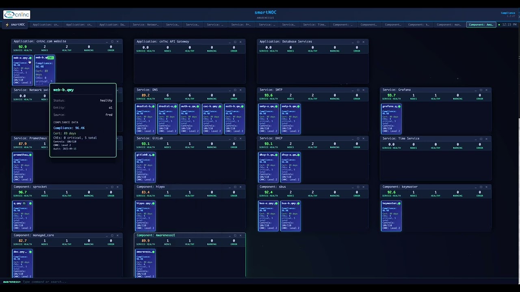Click 'Compliance: 96.4%' in the web-b.qwy tooltip

pyautogui.click(x=69, y=128)
